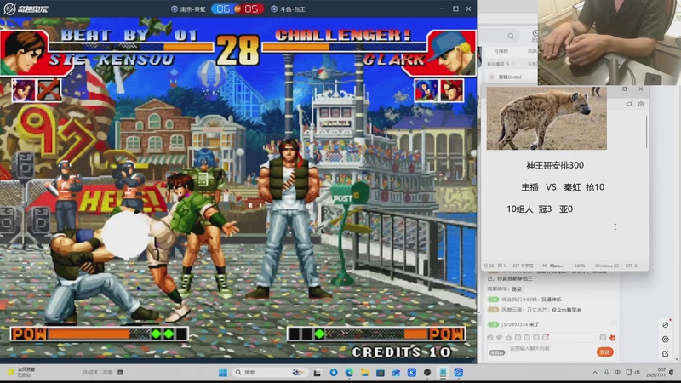Expand the system tray hidden icons chevron
Viewport: 681px width, 383px height.
(594, 373)
